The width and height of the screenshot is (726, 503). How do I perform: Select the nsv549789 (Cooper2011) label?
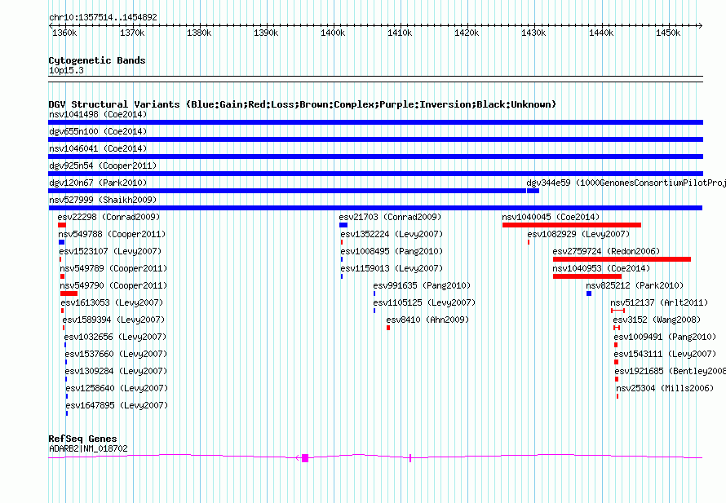point(113,268)
